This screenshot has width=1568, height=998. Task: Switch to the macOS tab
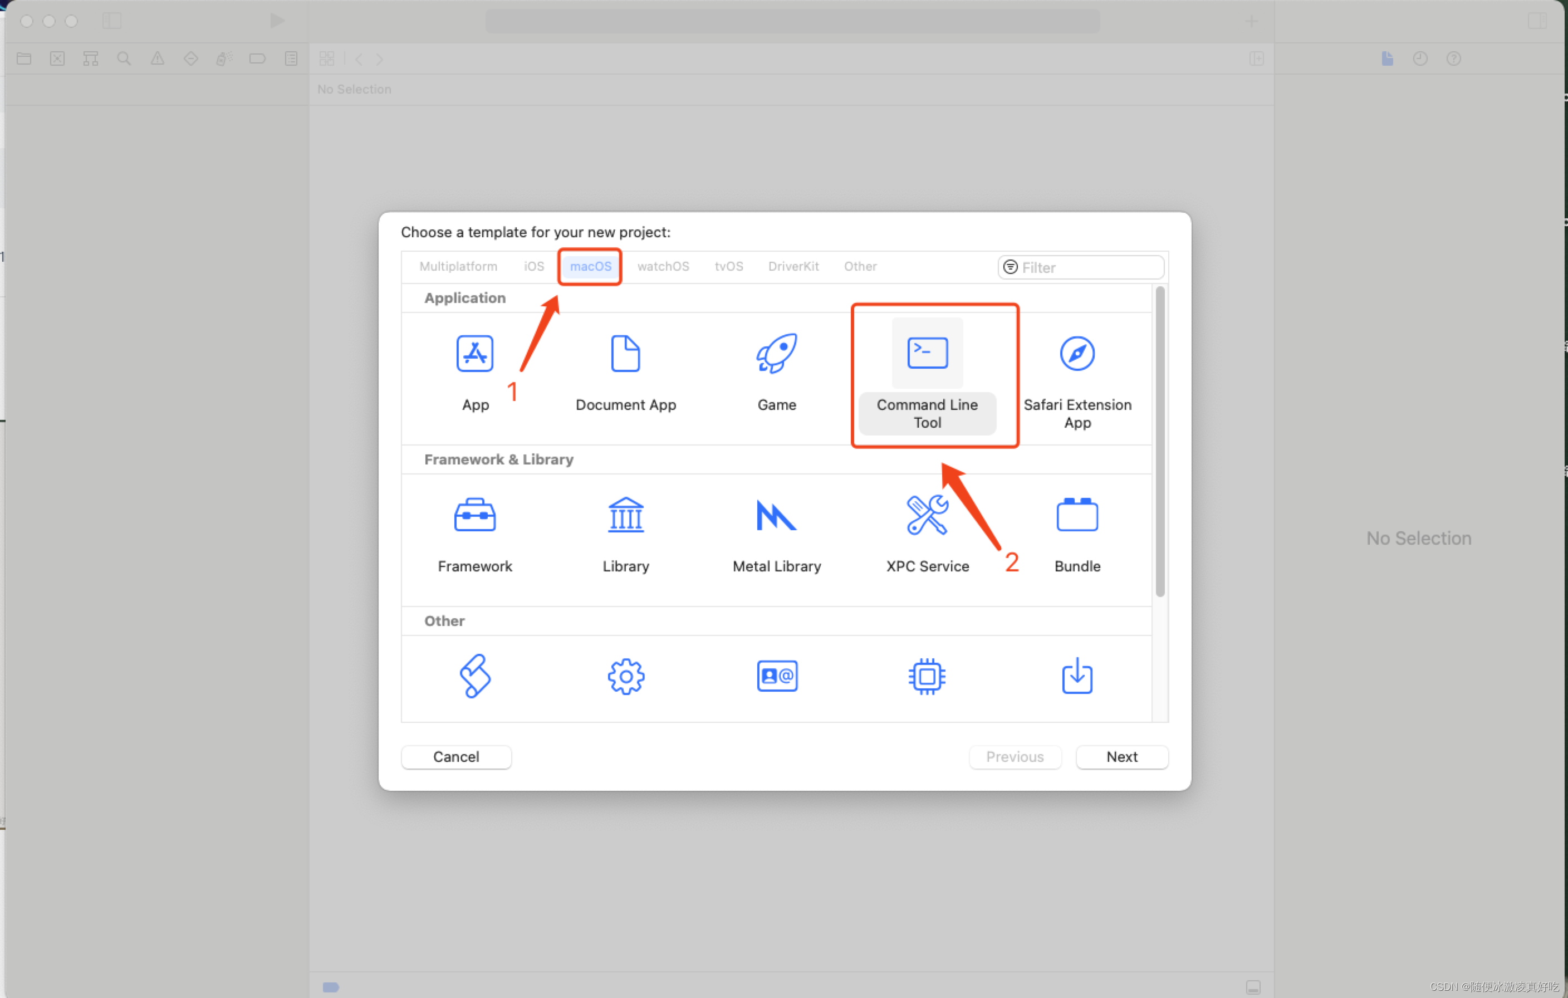pos(591,266)
